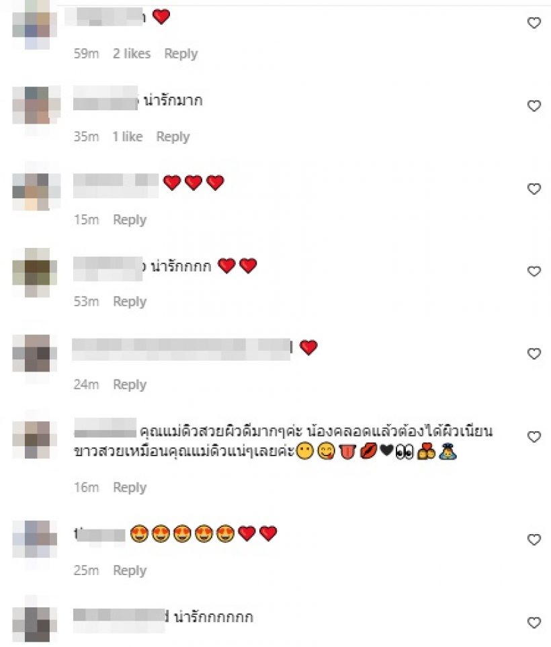Screen dimensions: 551x647
Task: Reply to the 59m comment
Action: pos(181,54)
